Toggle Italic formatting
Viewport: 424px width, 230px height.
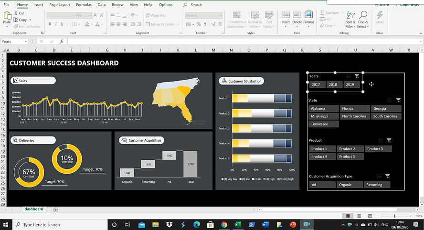click(56, 24)
